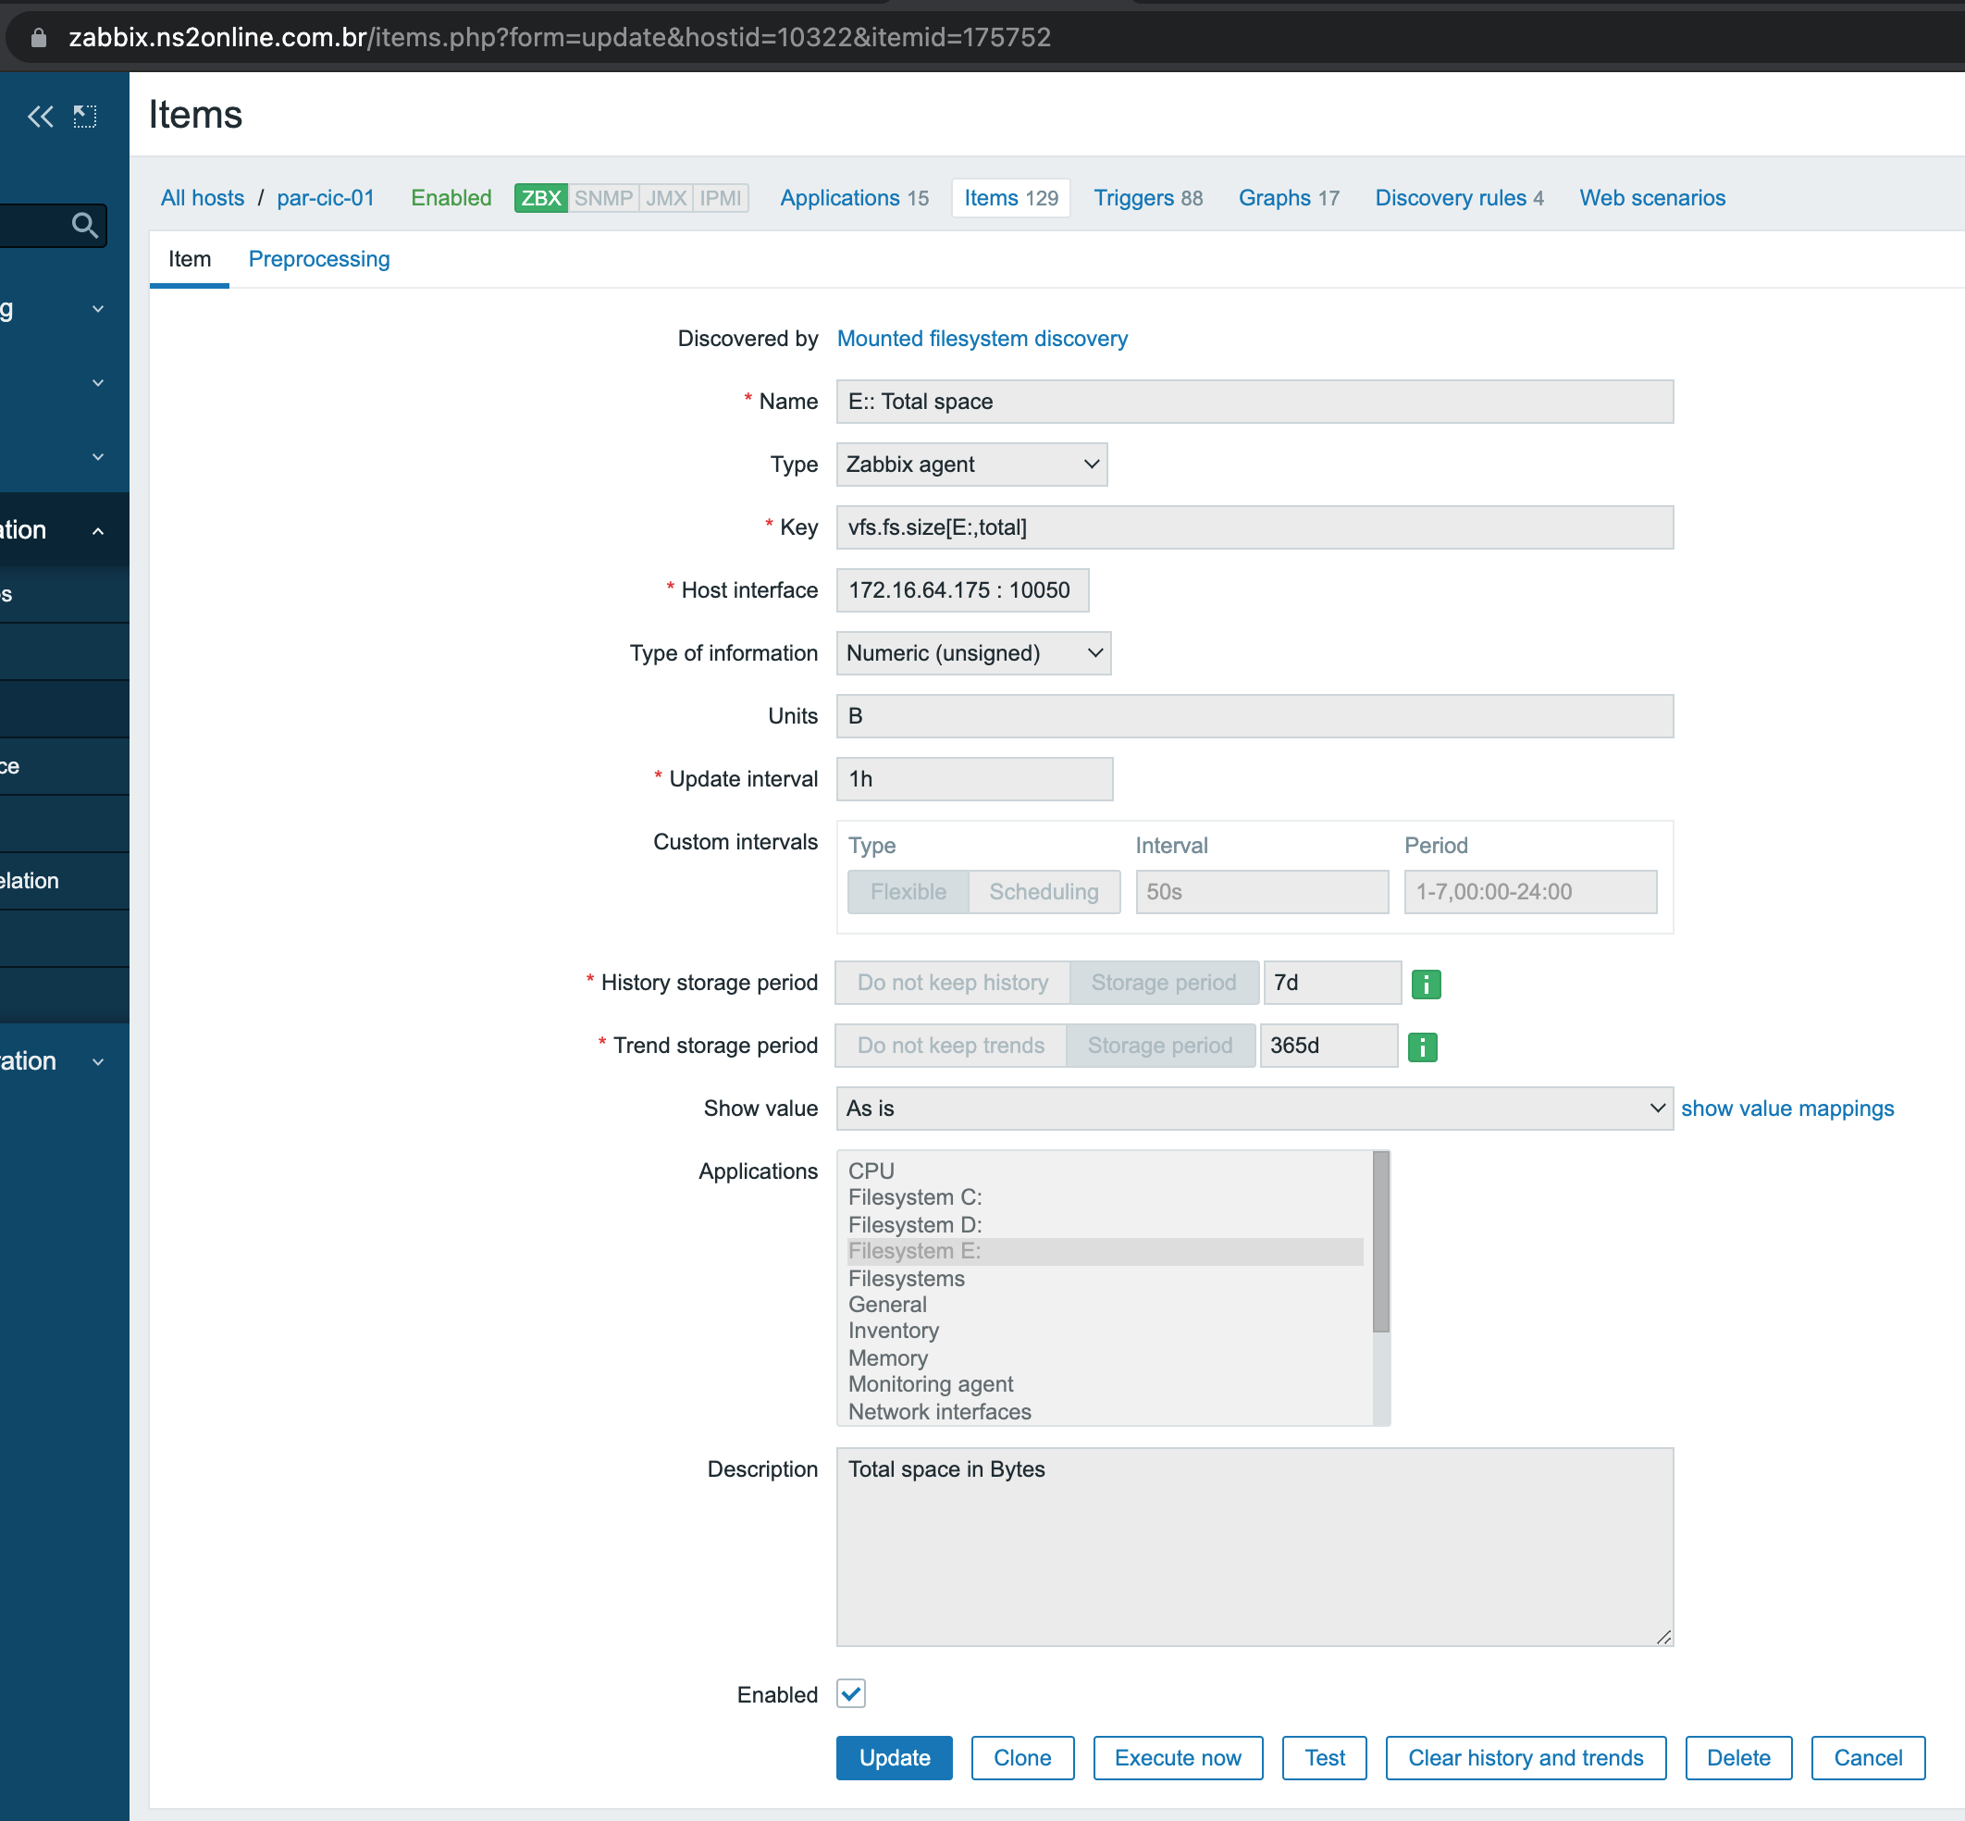Viewport: 1965px width, 1821px height.
Task: Open Mounted filesystem discovery link
Action: point(982,338)
